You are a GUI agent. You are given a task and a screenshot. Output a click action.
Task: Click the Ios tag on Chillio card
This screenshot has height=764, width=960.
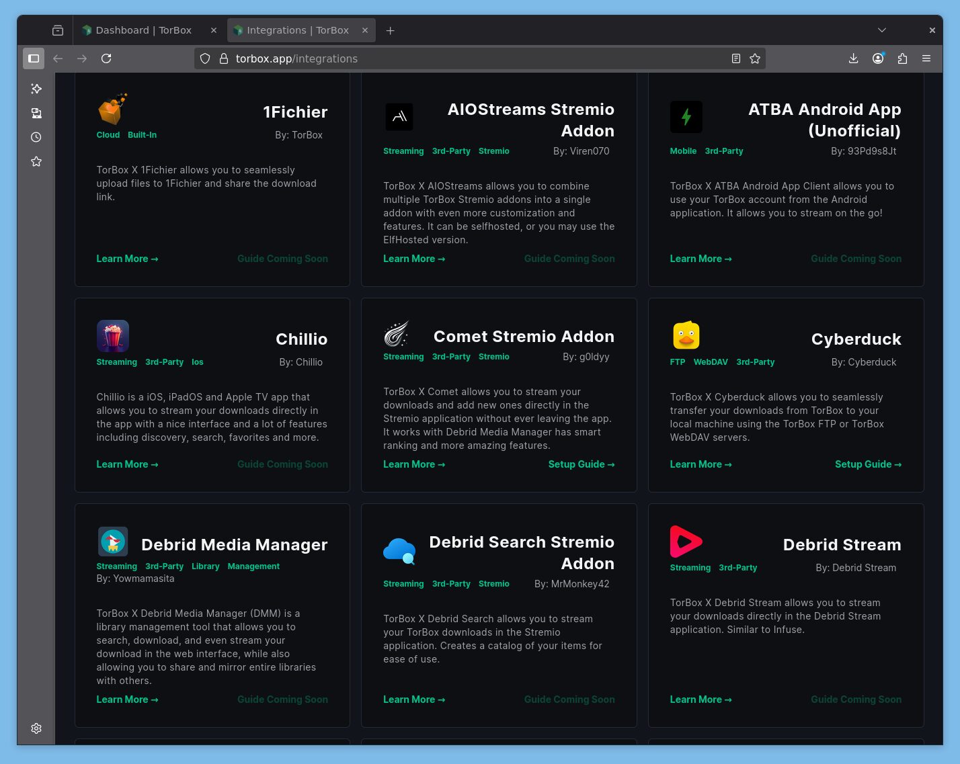click(x=198, y=362)
